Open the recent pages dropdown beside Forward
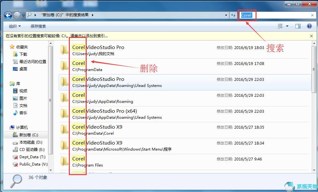The image size is (318, 192). click(x=23, y=15)
